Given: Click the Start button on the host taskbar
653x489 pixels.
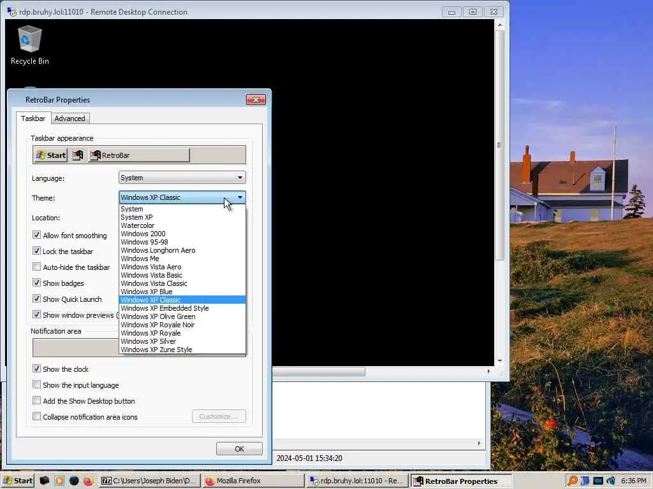Looking at the screenshot, I should coord(17,481).
